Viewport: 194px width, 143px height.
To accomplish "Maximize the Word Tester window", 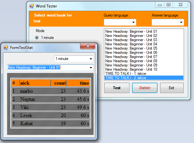I will coord(168,5).
